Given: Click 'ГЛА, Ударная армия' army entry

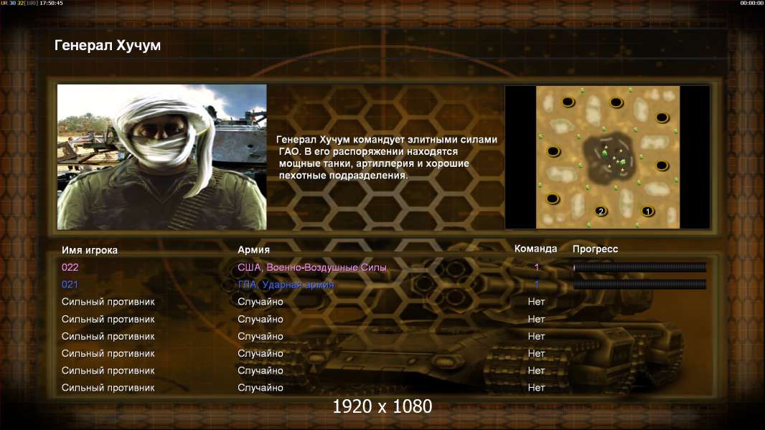Looking at the screenshot, I should pyautogui.click(x=286, y=285).
